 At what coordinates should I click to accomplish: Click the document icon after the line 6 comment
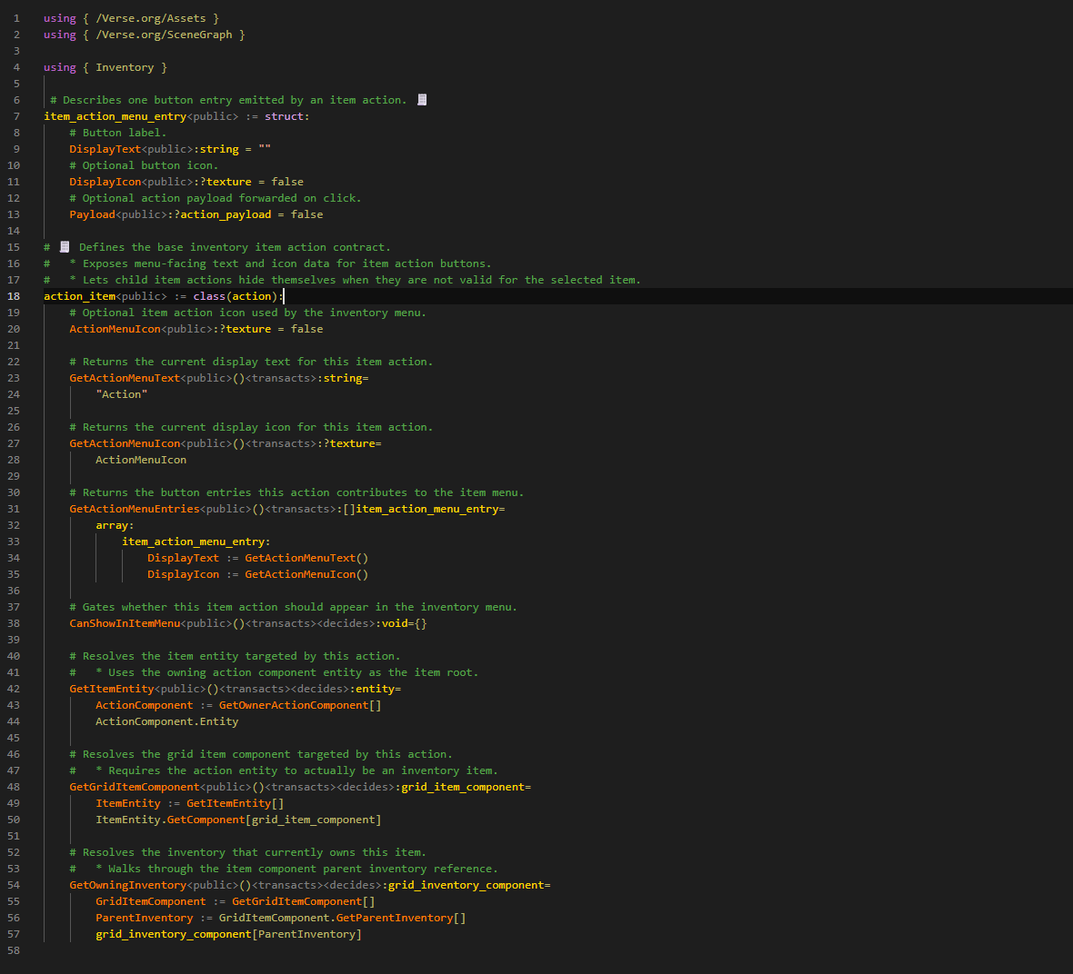[x=422, y=100]
